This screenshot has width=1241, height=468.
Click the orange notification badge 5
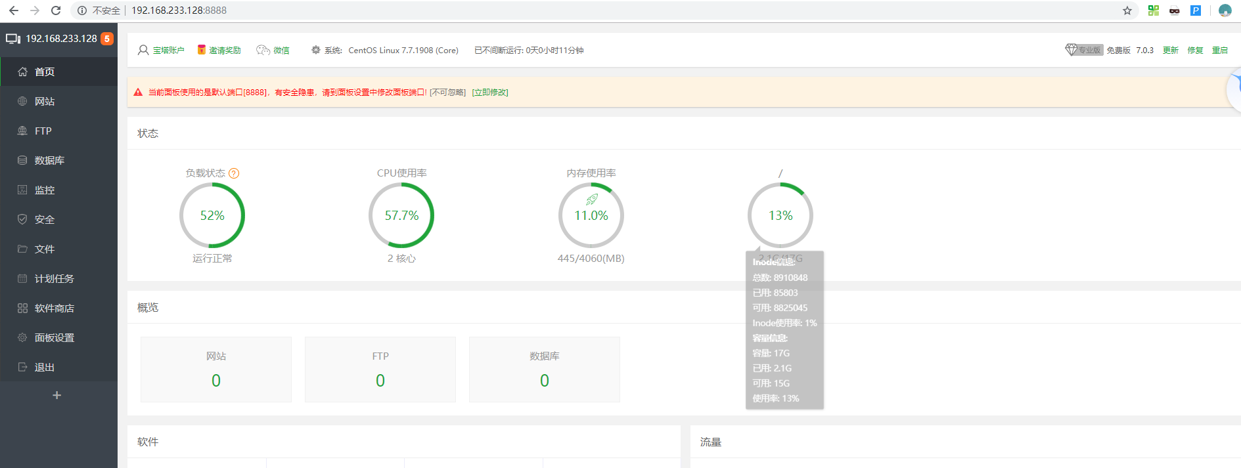coord(106,39)
